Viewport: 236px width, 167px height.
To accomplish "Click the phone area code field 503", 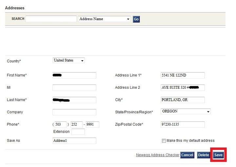I will [60, 124].
